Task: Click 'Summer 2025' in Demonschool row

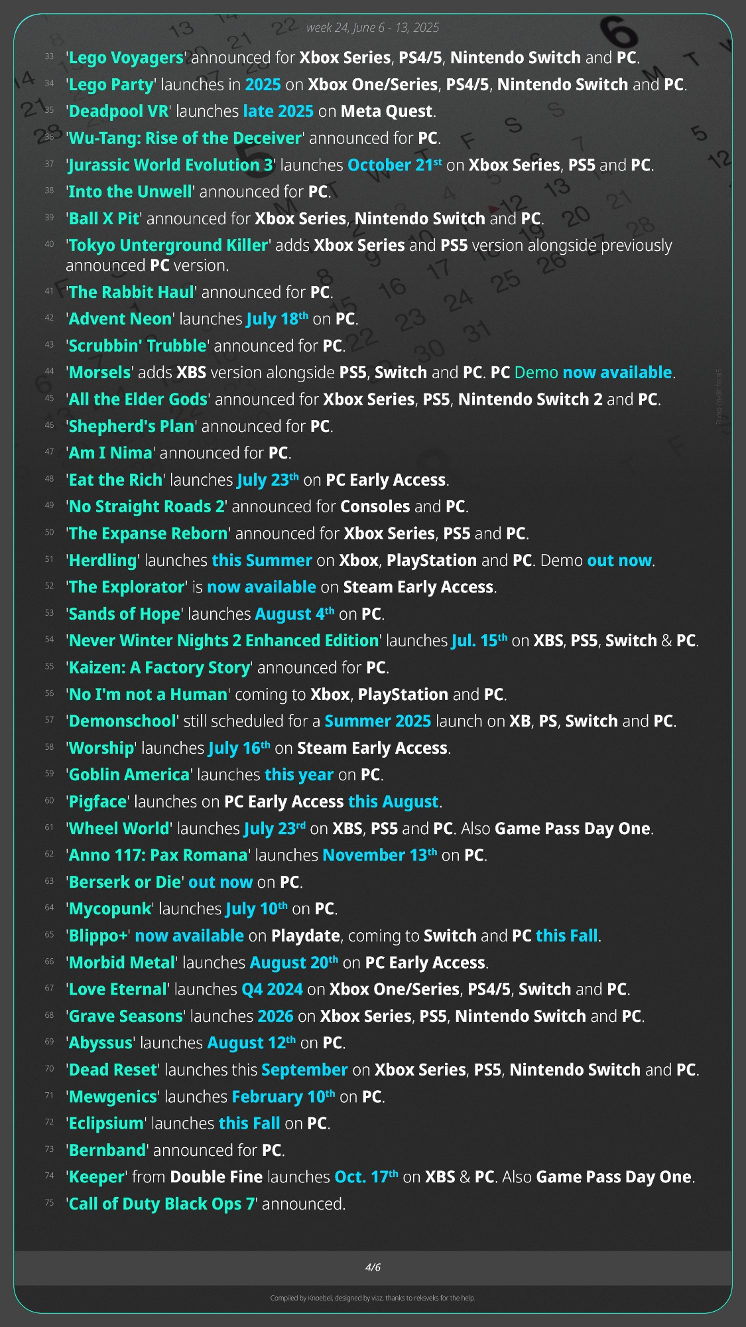Action: (378, 721)
